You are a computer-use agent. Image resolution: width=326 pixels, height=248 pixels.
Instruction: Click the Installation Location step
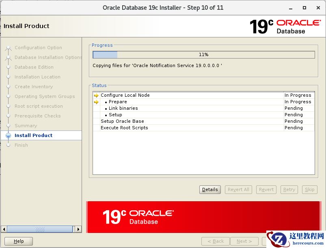tap(37, 77)
